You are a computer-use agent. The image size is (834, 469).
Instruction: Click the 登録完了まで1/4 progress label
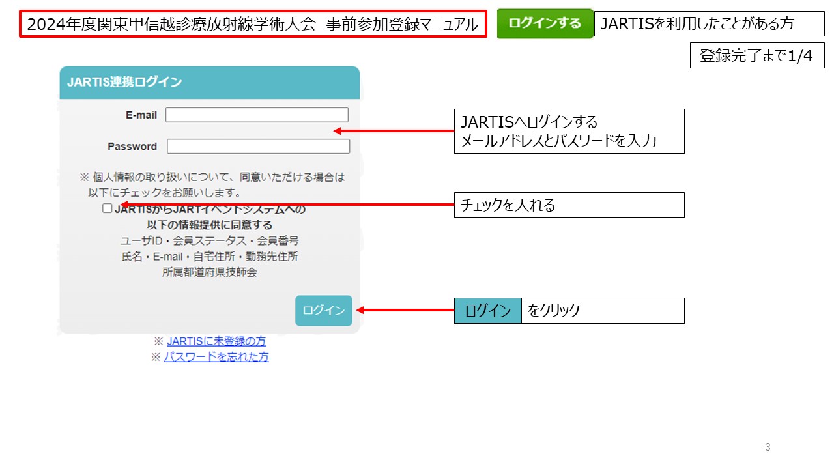(756, 56)
